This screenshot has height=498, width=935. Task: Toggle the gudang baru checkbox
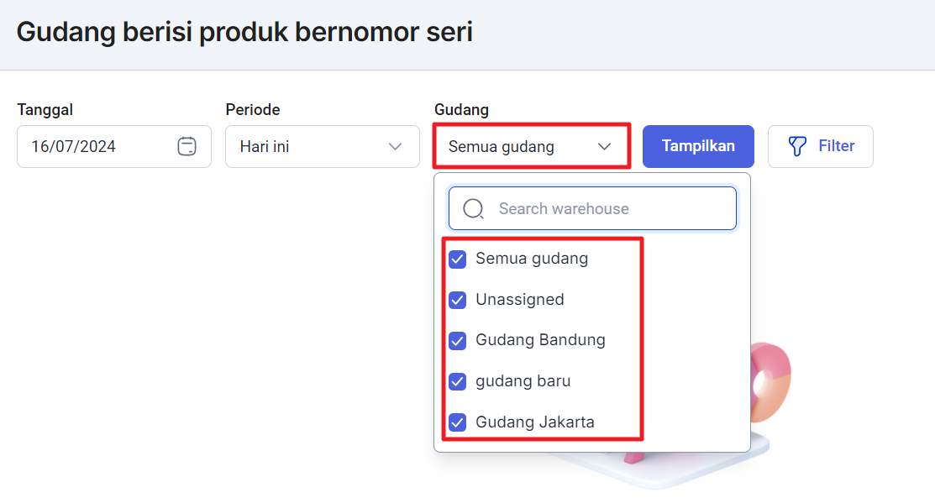coord(457,381)
